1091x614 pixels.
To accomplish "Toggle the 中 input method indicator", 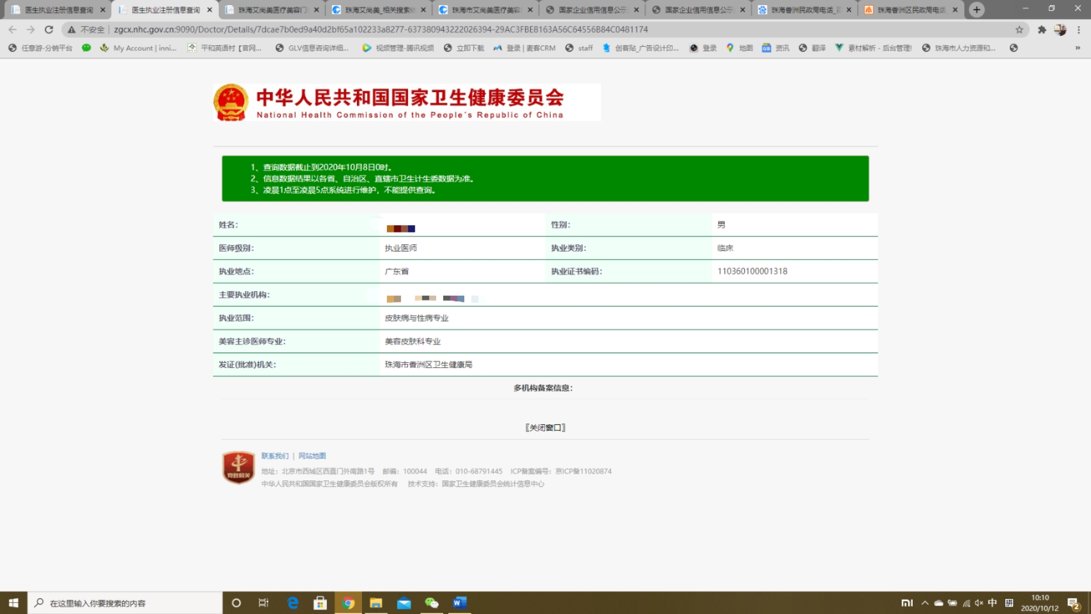I will point(992,603).
